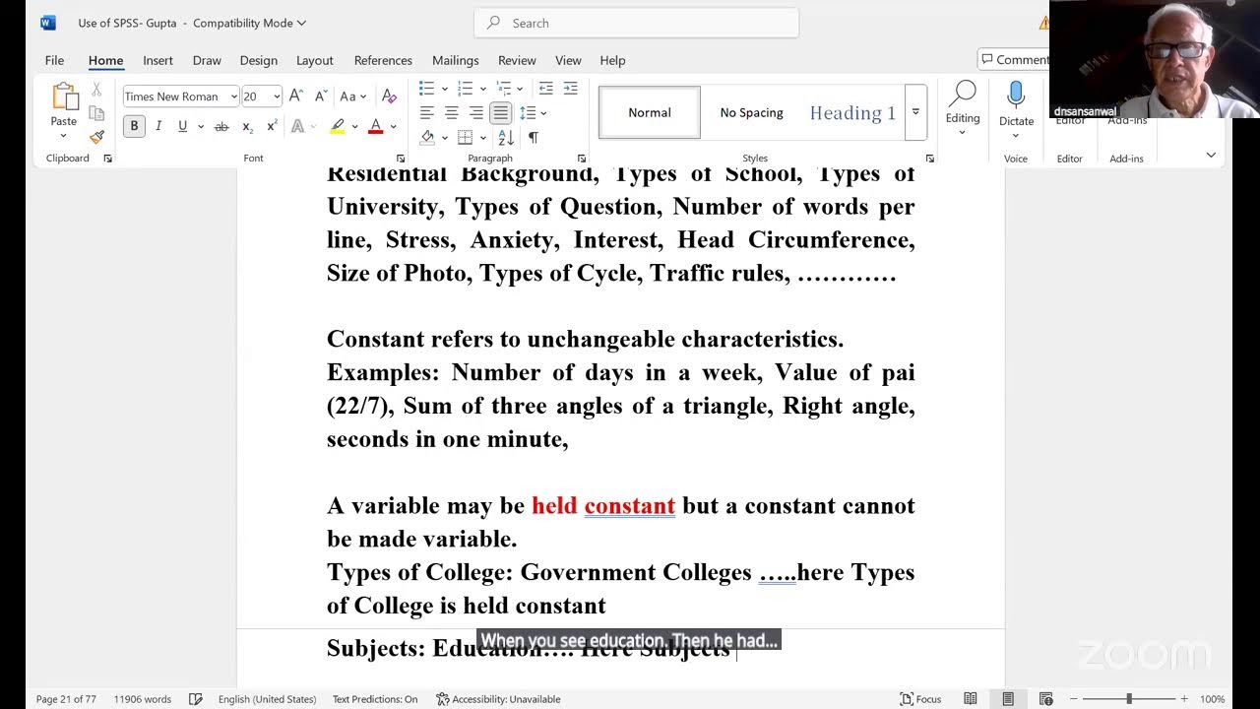The height and width of the screenshot is (709, 1260).
Task: Click Accessibility: Unavailable status
Action: point(498,699)
